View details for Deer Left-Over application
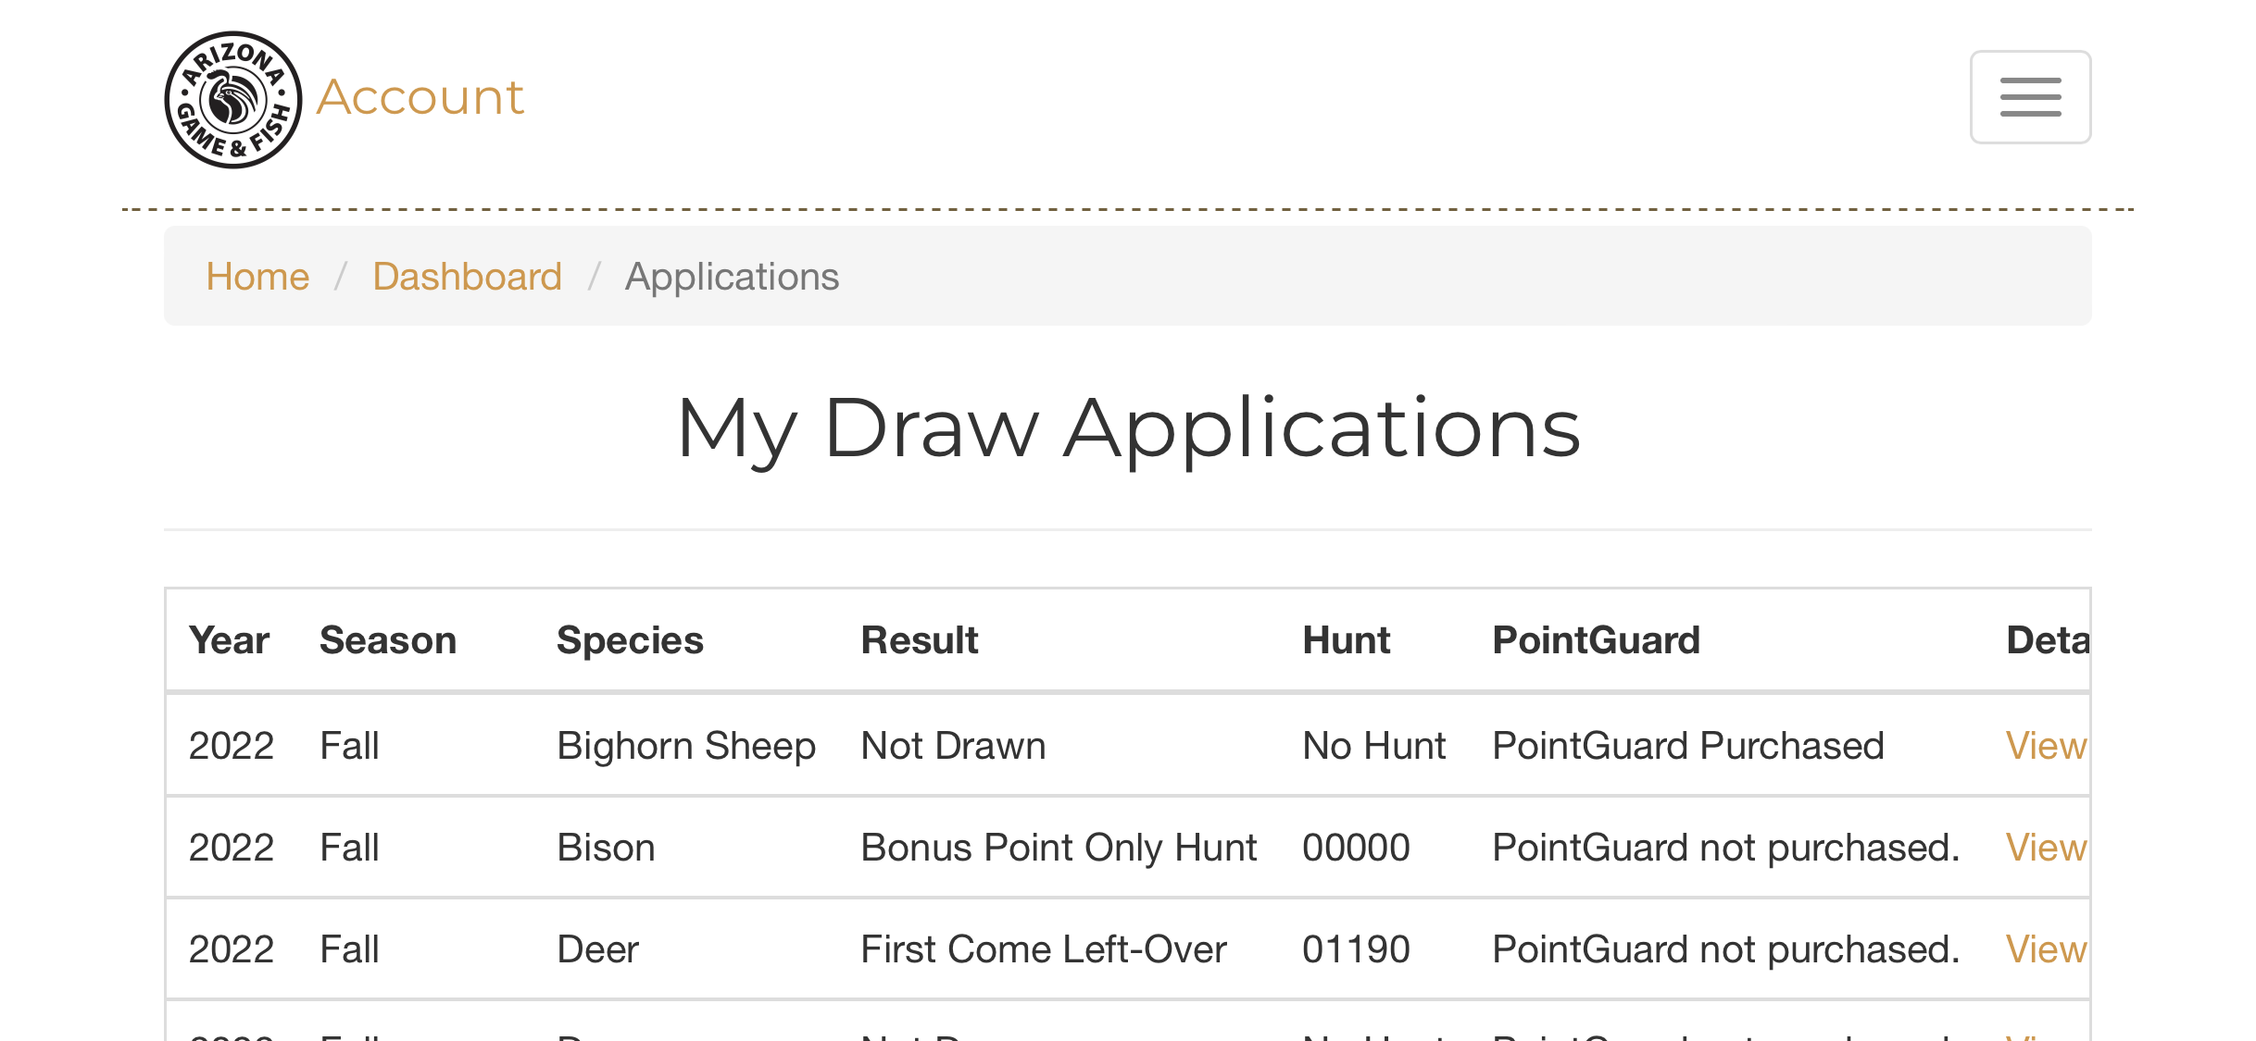Viewport: 2256px width, 1041px height. [2046, 949]
